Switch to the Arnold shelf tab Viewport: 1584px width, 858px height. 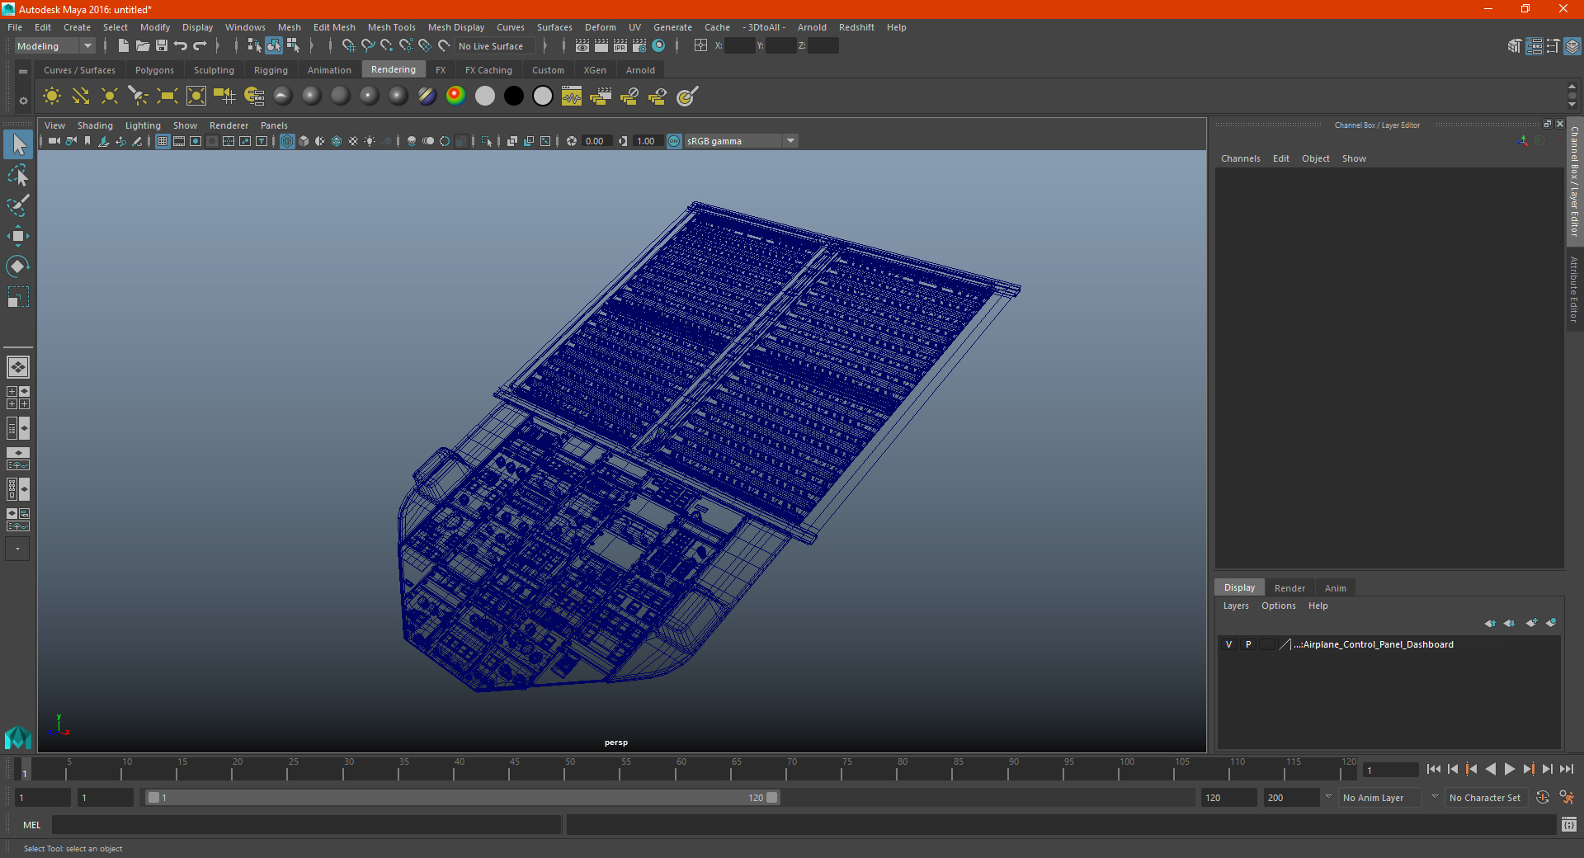click(640, 70)
